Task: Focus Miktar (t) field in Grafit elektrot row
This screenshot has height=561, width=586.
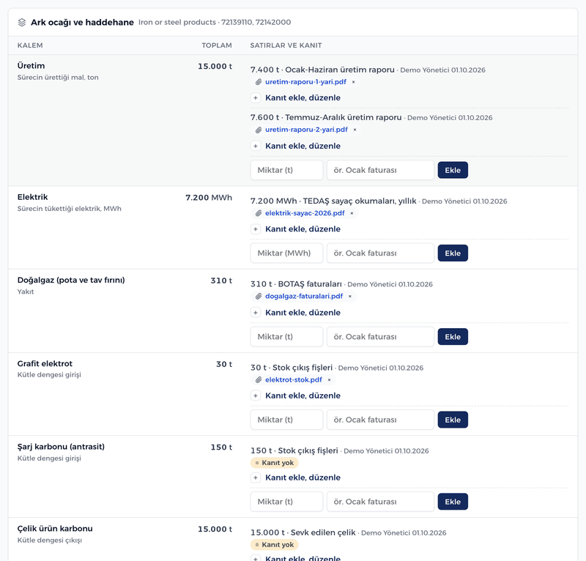Action: pyautogui.click(x=286, y=420)
